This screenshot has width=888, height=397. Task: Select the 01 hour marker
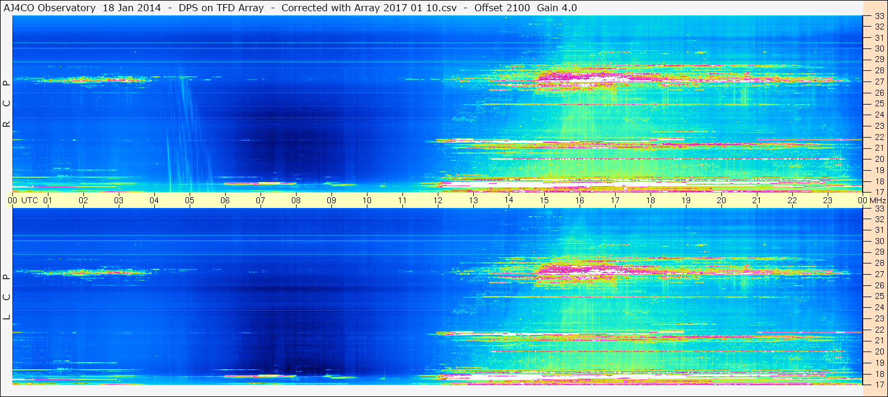pos(48,200)
